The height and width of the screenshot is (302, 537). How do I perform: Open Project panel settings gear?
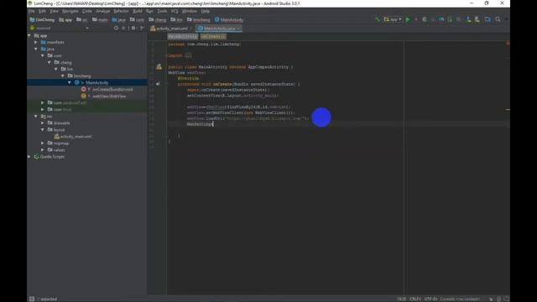pos(133,28)
